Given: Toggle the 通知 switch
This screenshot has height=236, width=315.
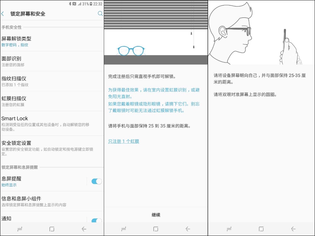Looking at the screenshot, I should (x=96, y=221).
